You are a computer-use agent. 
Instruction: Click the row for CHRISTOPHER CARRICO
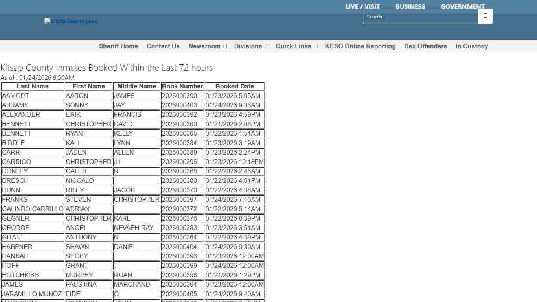pyautogui.click(x=88, y=162)
